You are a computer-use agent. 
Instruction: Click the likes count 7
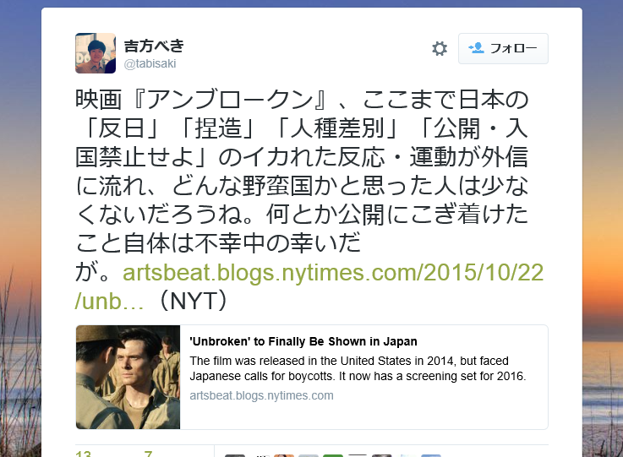pyautogui.click(x=148, y=454)
